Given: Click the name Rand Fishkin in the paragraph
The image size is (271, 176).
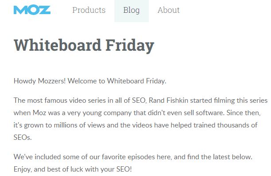Looking at the screenshot, I should pos(169,100).
